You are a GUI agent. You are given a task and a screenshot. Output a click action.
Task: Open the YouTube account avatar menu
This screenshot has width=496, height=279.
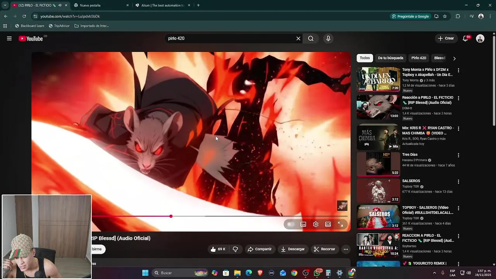(x=480, y=38)
